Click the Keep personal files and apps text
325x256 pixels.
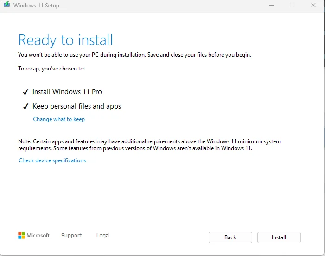76,106
